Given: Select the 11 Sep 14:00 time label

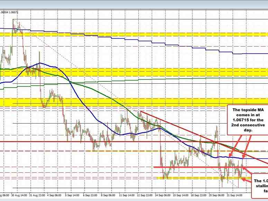Looking at the screenshot, I should 127,195.
